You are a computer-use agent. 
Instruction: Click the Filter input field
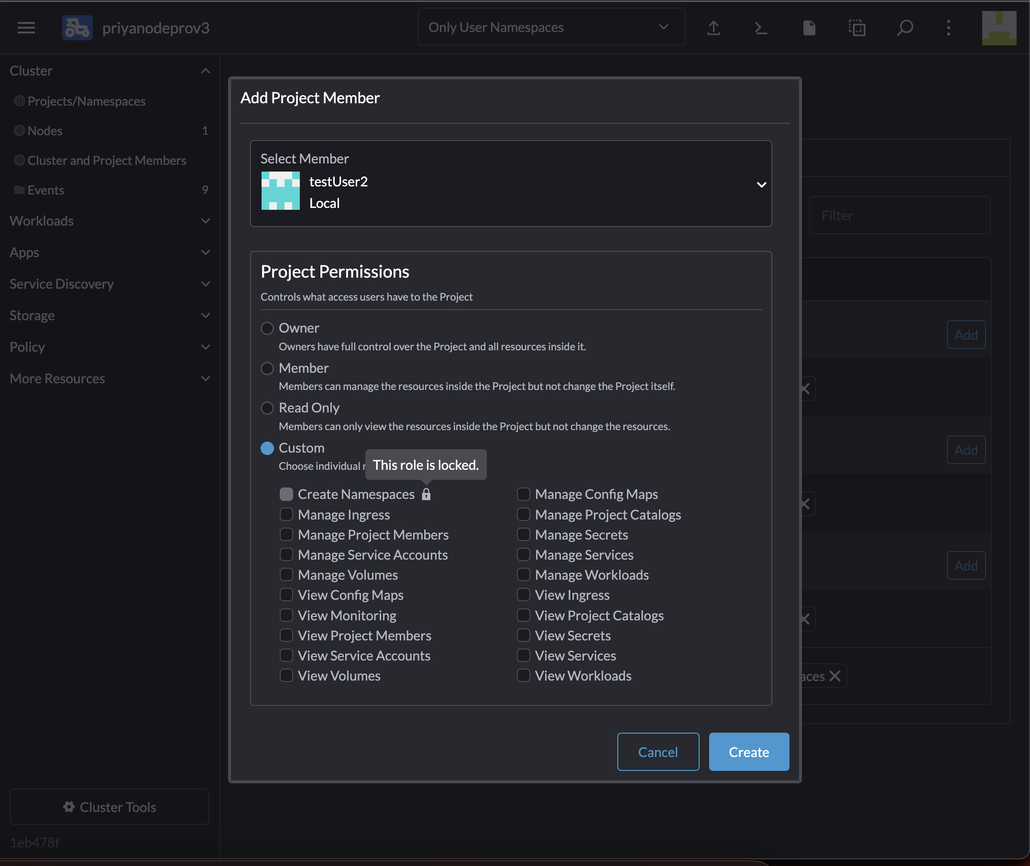(900, 215)
